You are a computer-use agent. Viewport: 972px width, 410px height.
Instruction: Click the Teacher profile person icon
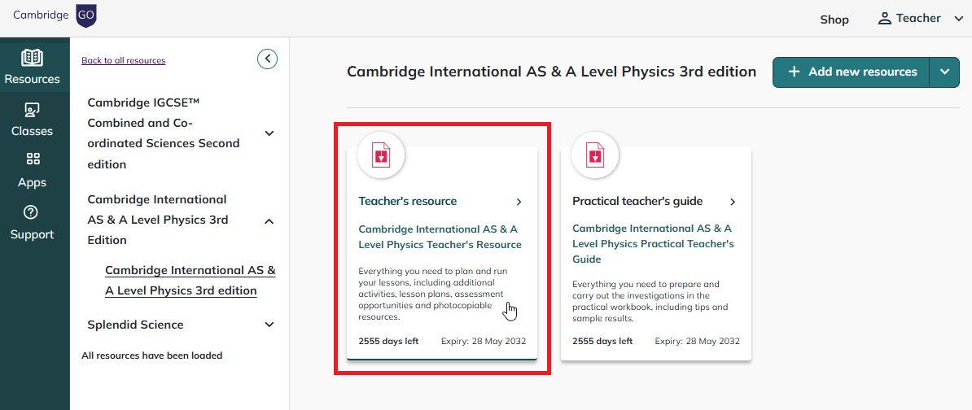tap(885, 19)
